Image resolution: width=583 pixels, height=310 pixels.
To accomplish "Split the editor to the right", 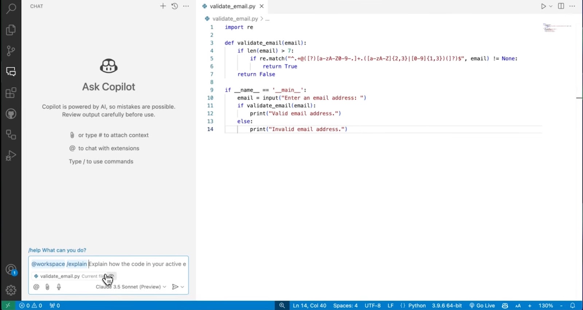I will [x=561, y=6].
